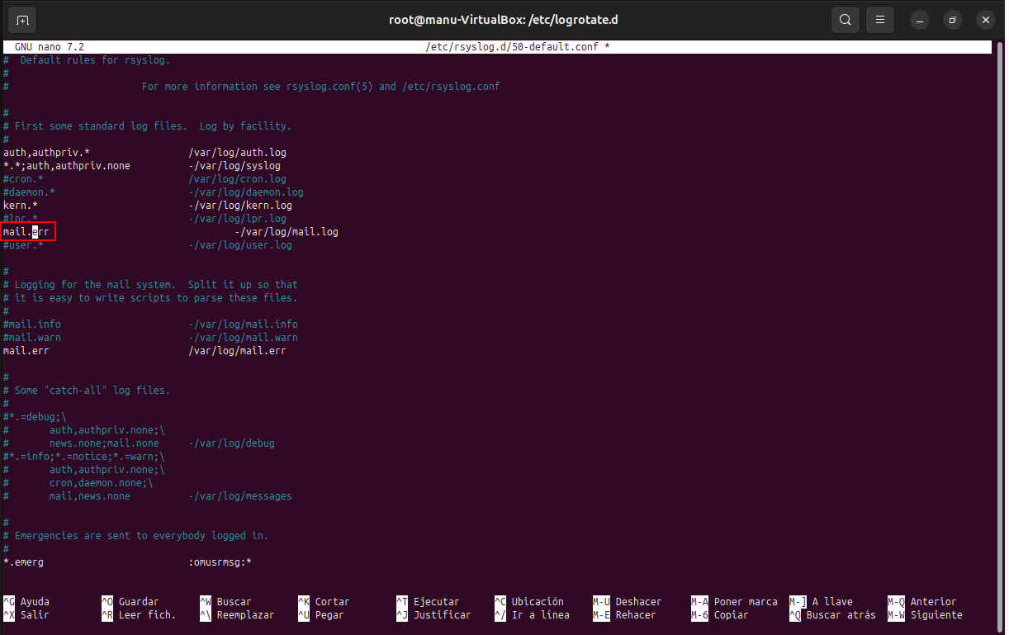This screenshot has width=1009, height=635.
Task: Close the terminal window
Action: coord(984,20)
